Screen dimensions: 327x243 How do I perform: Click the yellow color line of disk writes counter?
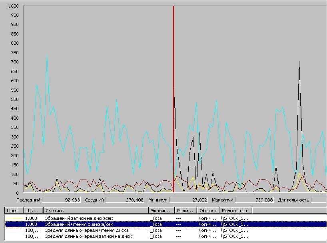tap(14, 218)
